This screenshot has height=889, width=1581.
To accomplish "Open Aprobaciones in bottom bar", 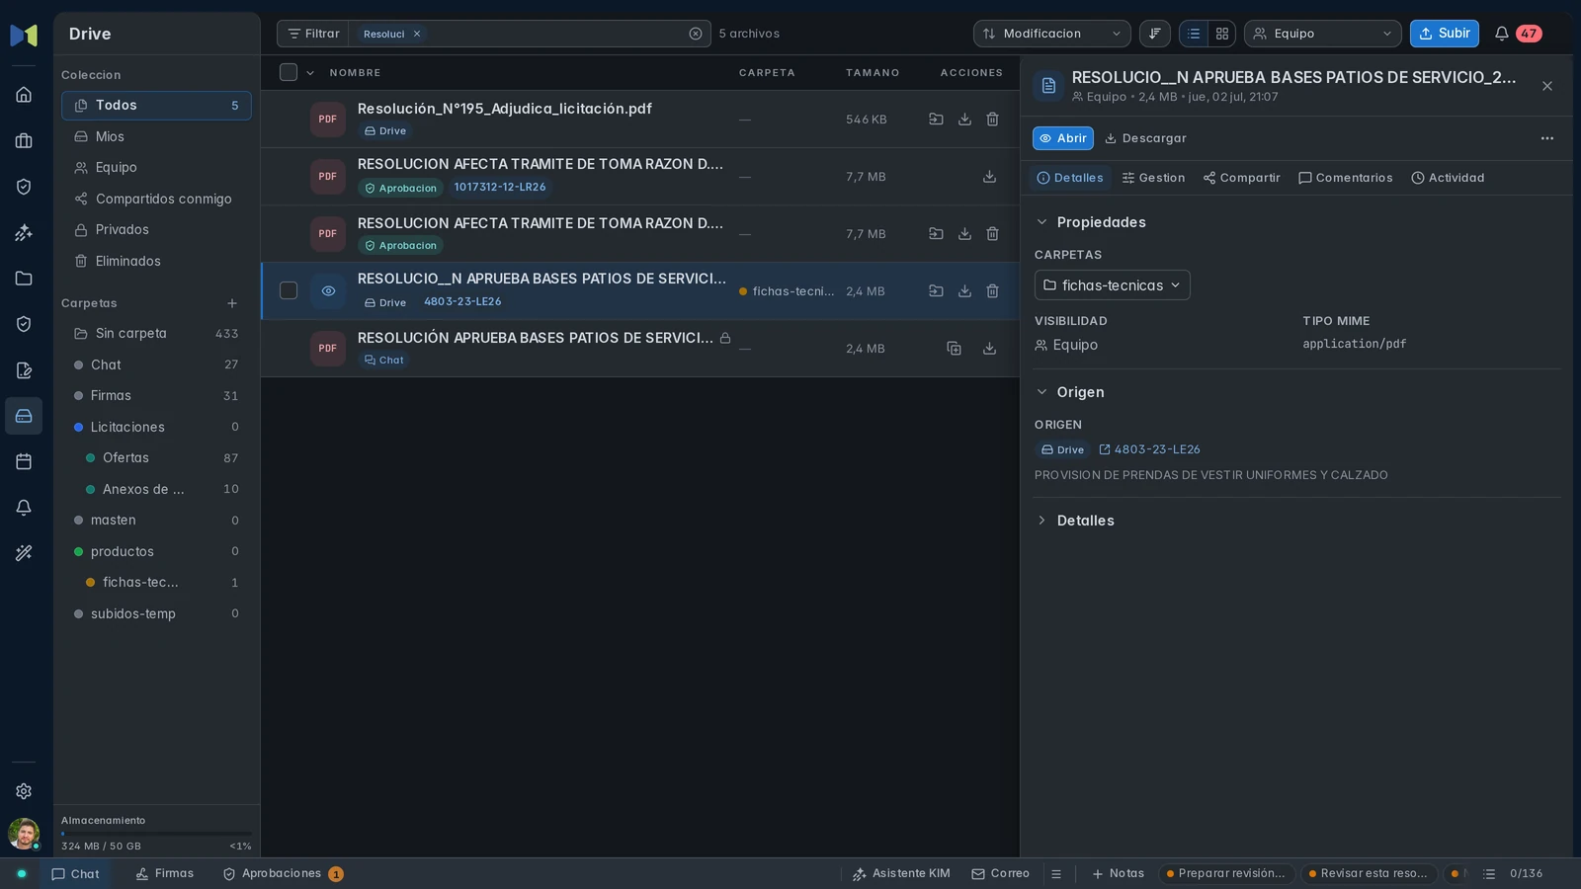I will click(283, 874).
